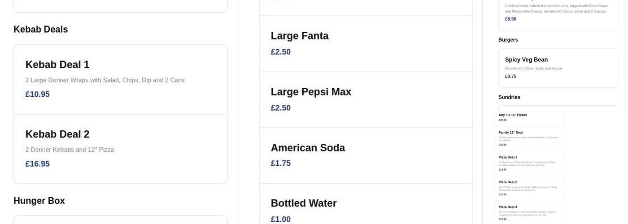Pick the Large Pepsi Max drink

tap(366, 99)
